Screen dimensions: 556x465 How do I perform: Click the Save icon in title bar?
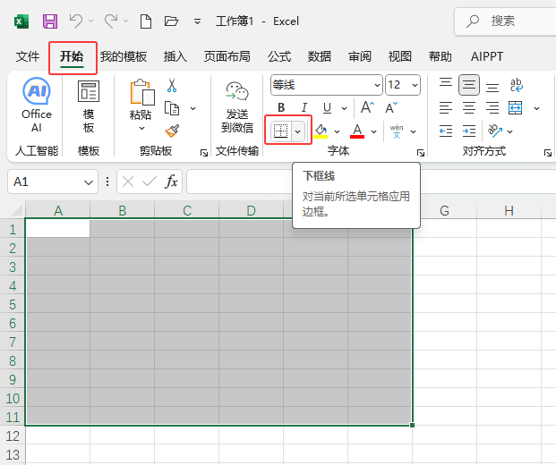point(50,21)
